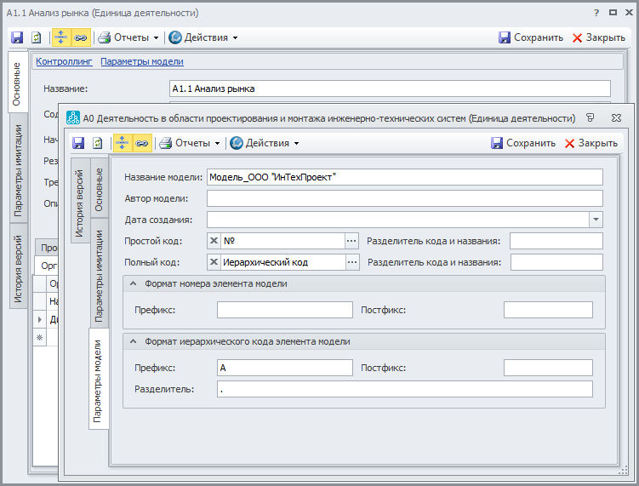Click refresh document icon in front window toolbar
Image resolution: width=639 pixels, height=486 pixels.
tap(98, 143)
